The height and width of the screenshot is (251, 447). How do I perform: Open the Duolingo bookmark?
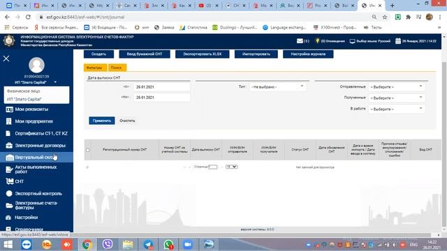coord(235,28)
